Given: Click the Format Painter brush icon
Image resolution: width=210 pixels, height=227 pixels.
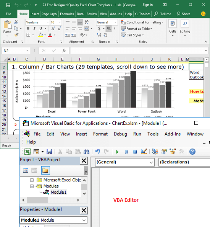Looking at the screenshot, I should (16, 35).
